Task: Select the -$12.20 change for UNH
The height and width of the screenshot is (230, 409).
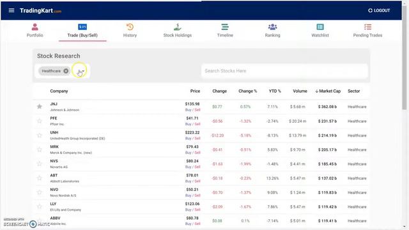Action: (217, 135)
